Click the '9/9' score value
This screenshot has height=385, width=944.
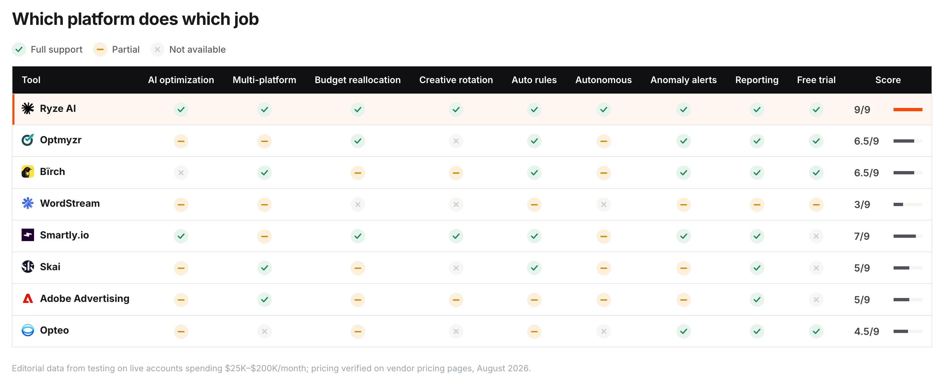click(x=862, y=110)
